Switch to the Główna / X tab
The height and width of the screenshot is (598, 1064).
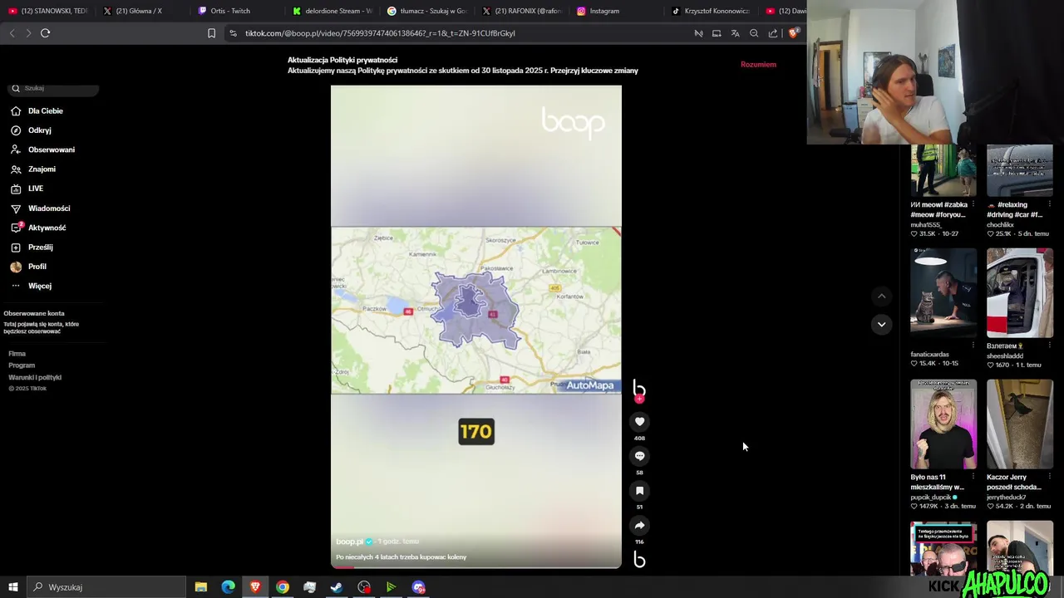tap(139, 11)
